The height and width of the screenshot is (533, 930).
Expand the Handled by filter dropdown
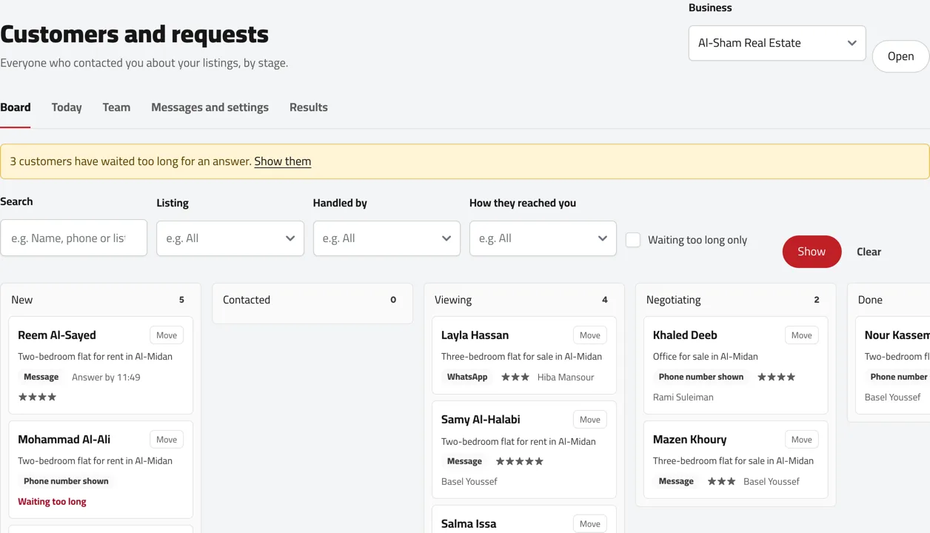tap(387, 238)
